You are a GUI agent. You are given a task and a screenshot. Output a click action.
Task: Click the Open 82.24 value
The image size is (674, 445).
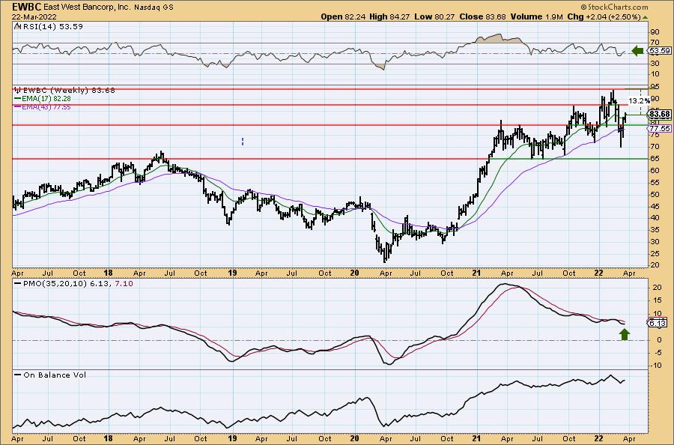(x=344, y=16)
